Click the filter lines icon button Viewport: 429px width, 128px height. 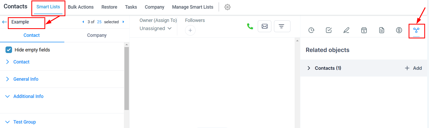click(282, 26)
